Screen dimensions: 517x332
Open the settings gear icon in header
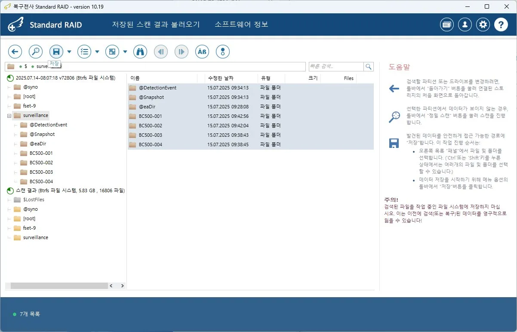pos(483,25)
